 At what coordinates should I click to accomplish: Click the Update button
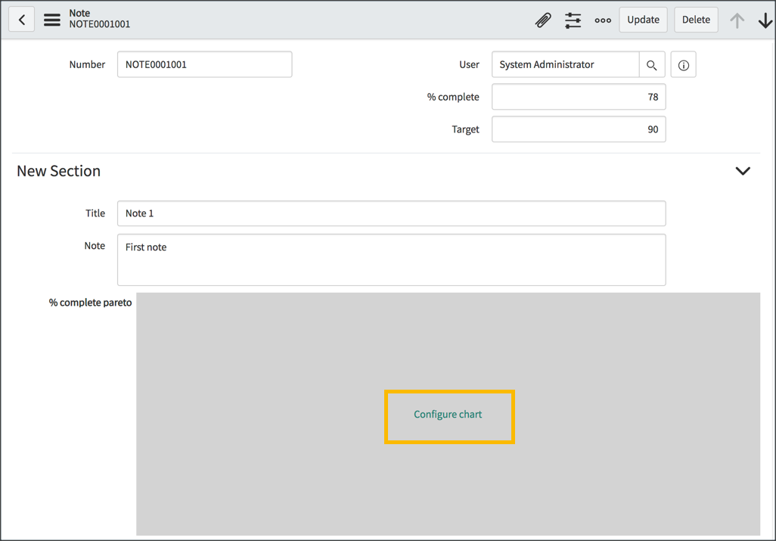(x=643, y=20)
